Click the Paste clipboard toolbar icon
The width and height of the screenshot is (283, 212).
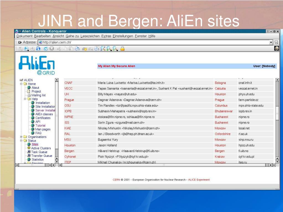coord(71,48)
